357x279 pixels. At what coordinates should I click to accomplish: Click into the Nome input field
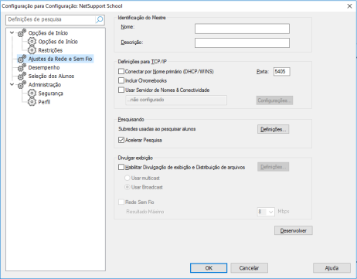pos(242,29)
